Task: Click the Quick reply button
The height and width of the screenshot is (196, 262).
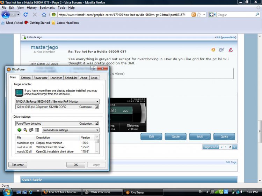Action: coord(224,136)
